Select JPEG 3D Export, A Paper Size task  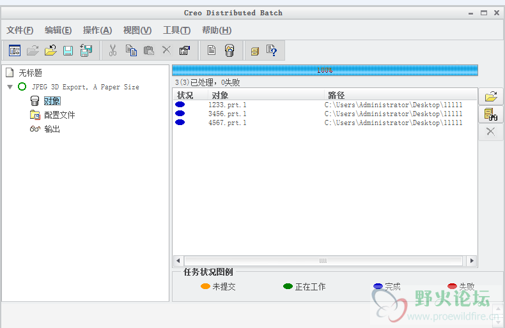pyautogui.click(x=86, y=87)
